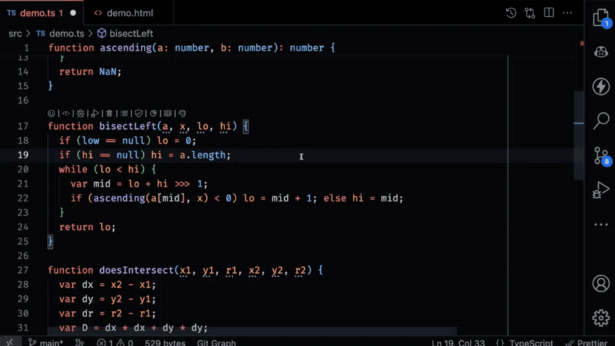Image resolution: width=615 pixels, height=346 pixels.
Task: Click the git sync icon beside the branch
Action: point(80,342)
